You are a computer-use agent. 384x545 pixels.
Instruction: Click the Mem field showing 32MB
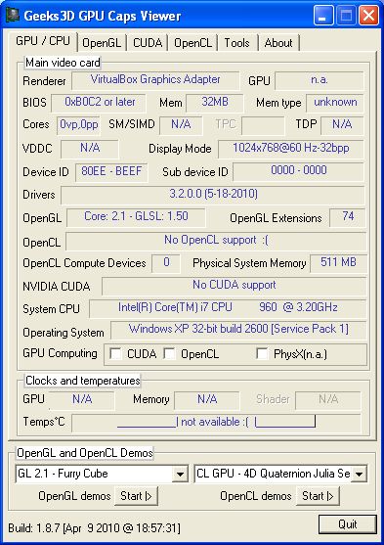pyautogui.click(x=215, y=103)
